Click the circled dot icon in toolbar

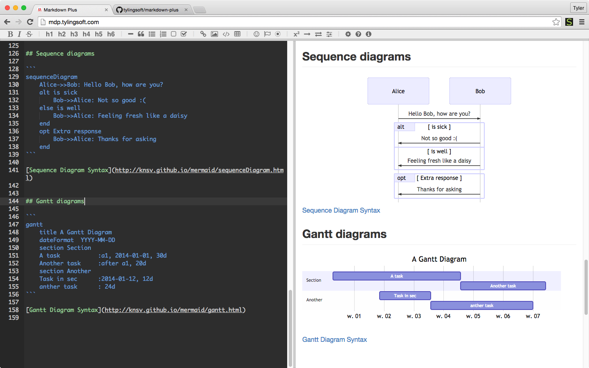(x=278, y=34)
